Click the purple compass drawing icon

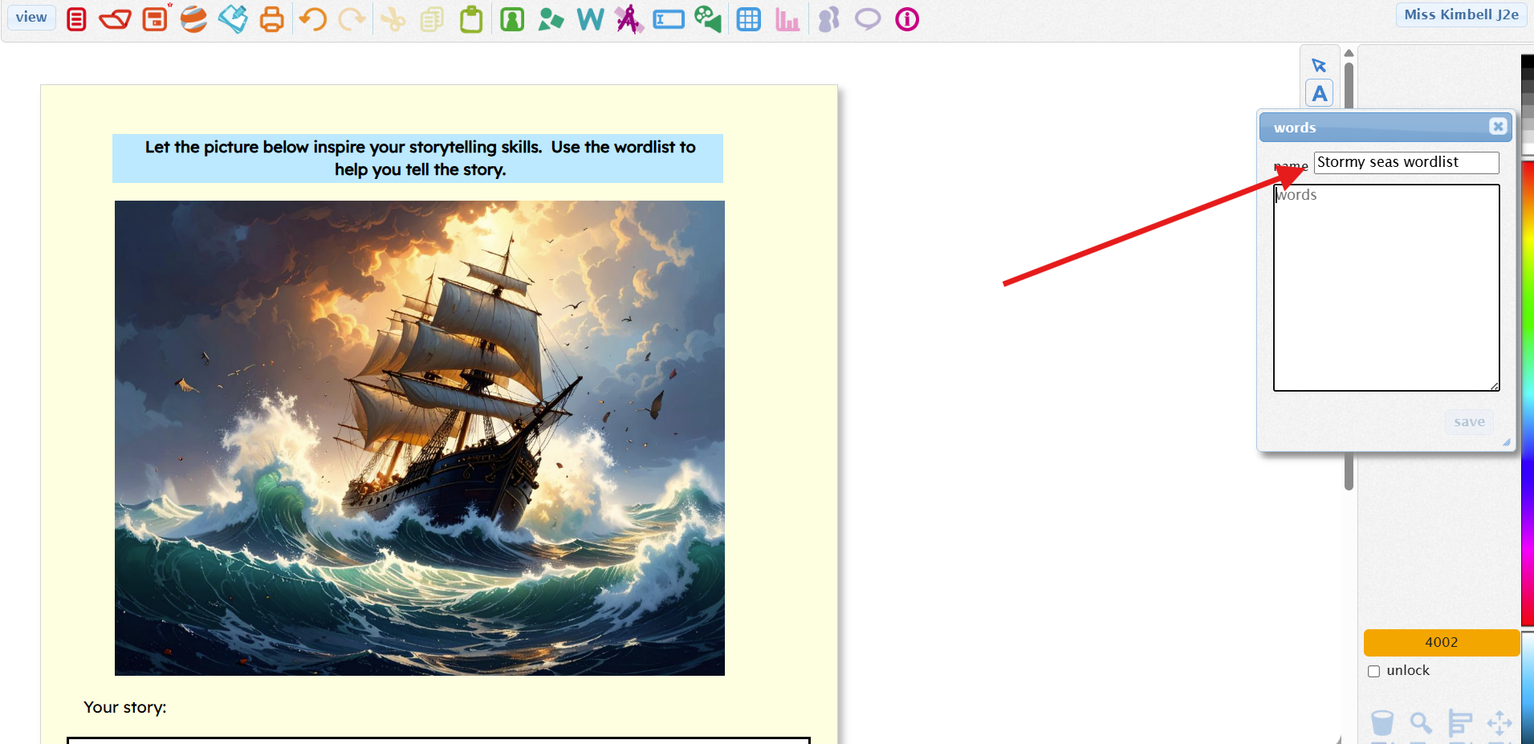(629, 19)
